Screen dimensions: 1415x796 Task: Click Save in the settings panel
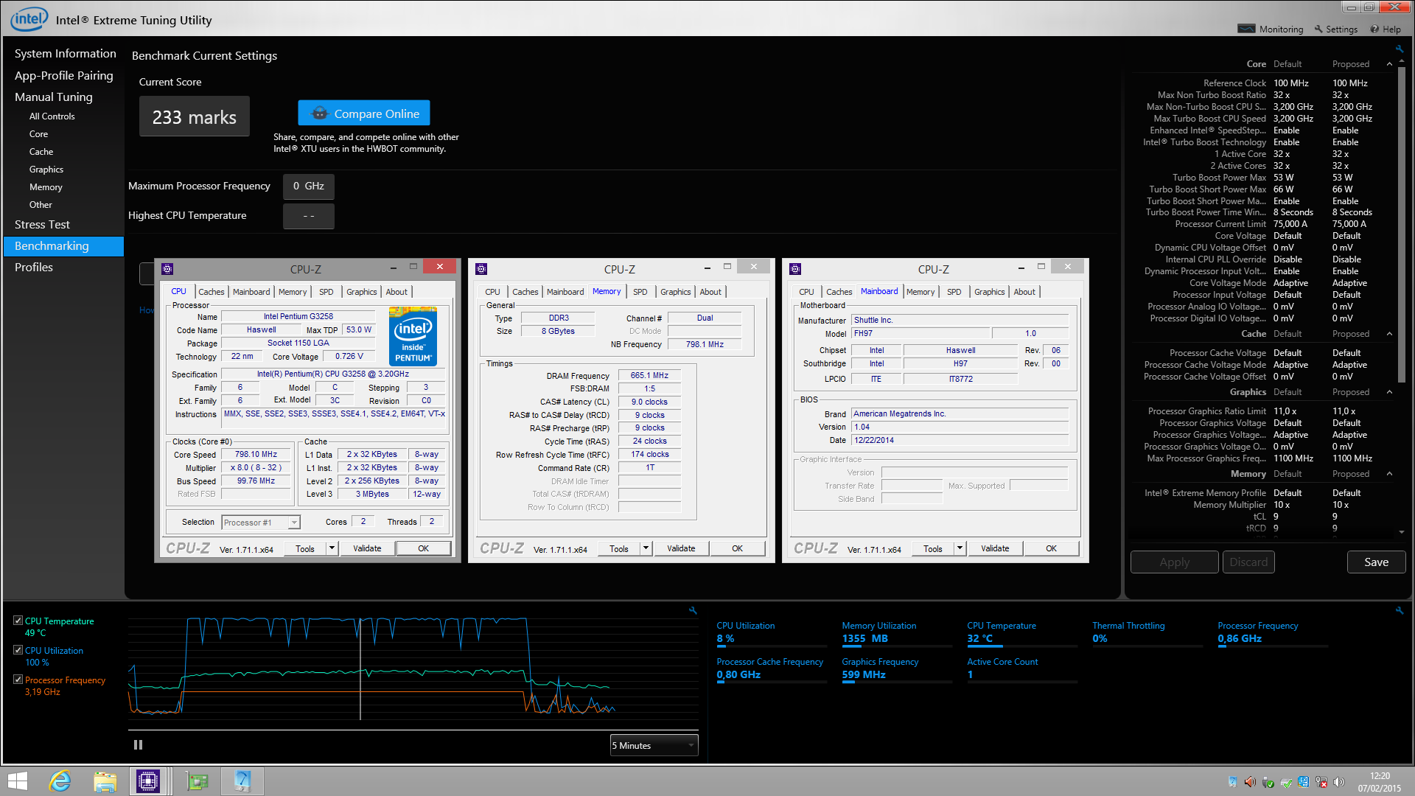[x=1376, y=562]
